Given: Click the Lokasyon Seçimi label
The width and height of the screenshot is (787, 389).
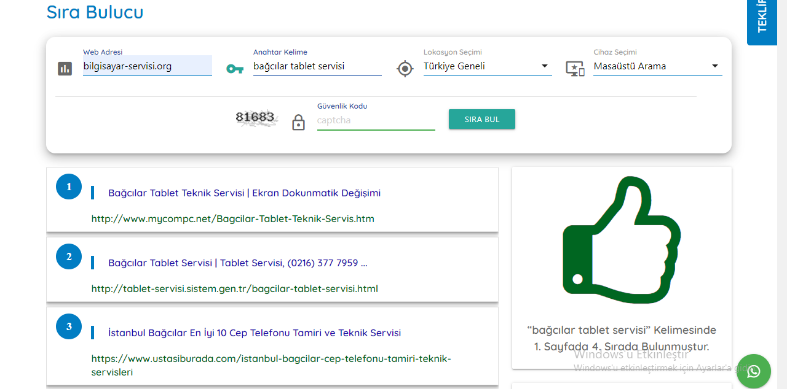Looking at the screenshot, I should 453,52.
